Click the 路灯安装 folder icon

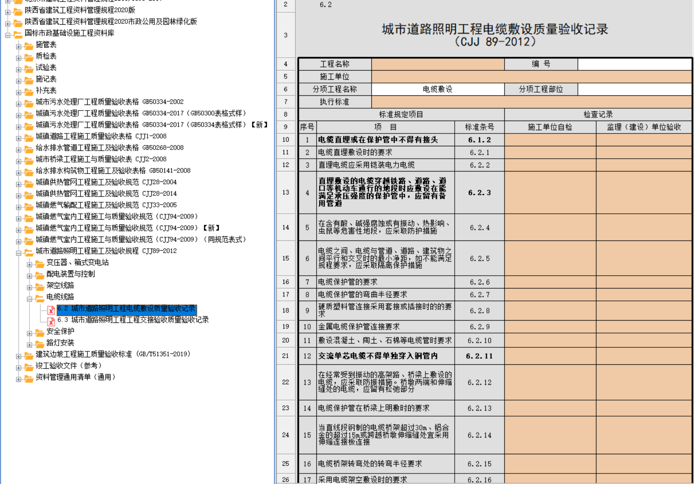pyautogui.click(x=40, y=344)
